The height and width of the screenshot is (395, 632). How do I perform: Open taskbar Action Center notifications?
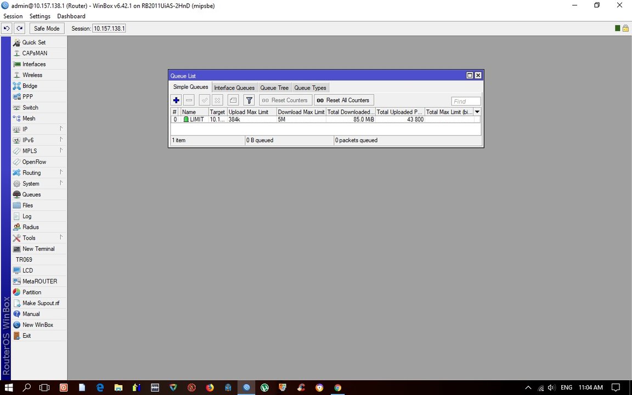click(x=616, y=388)
